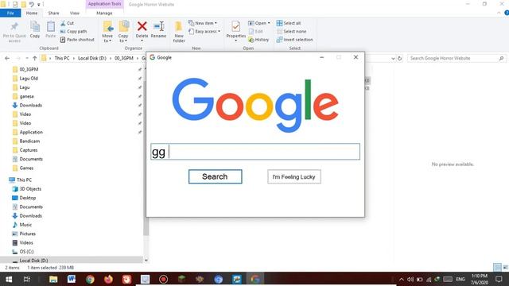Image resolution: width=509 pixels, height=286 pixels.
Task: Open recent locations dropdown arrow
Action: 26,58
